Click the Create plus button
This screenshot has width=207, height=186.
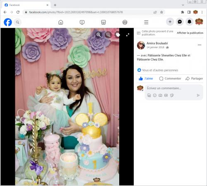[x=170, y=22]
